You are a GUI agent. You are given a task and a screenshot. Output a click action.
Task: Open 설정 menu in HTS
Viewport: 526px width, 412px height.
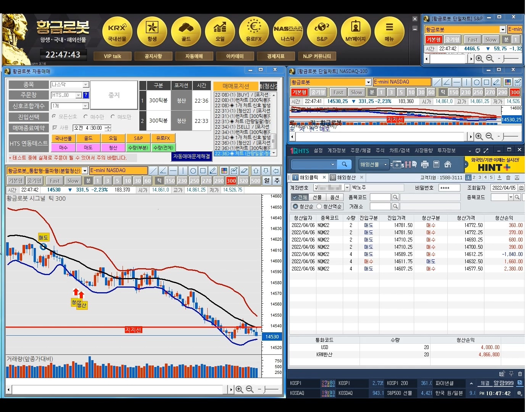[x=318, y=150]
